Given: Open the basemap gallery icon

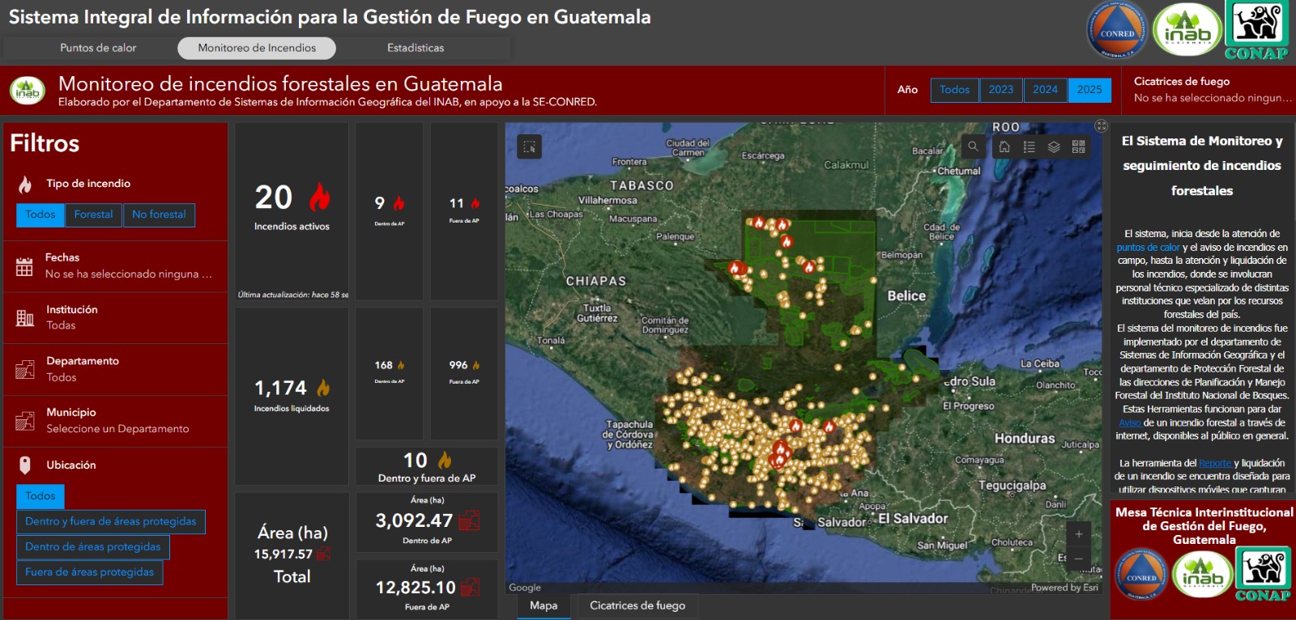Looking at the screenshot, I should pos(1078,147).
